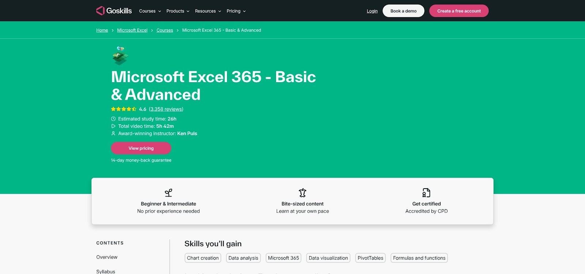
Task: Click the 4.6 rating value
Action: pos(143,109)
